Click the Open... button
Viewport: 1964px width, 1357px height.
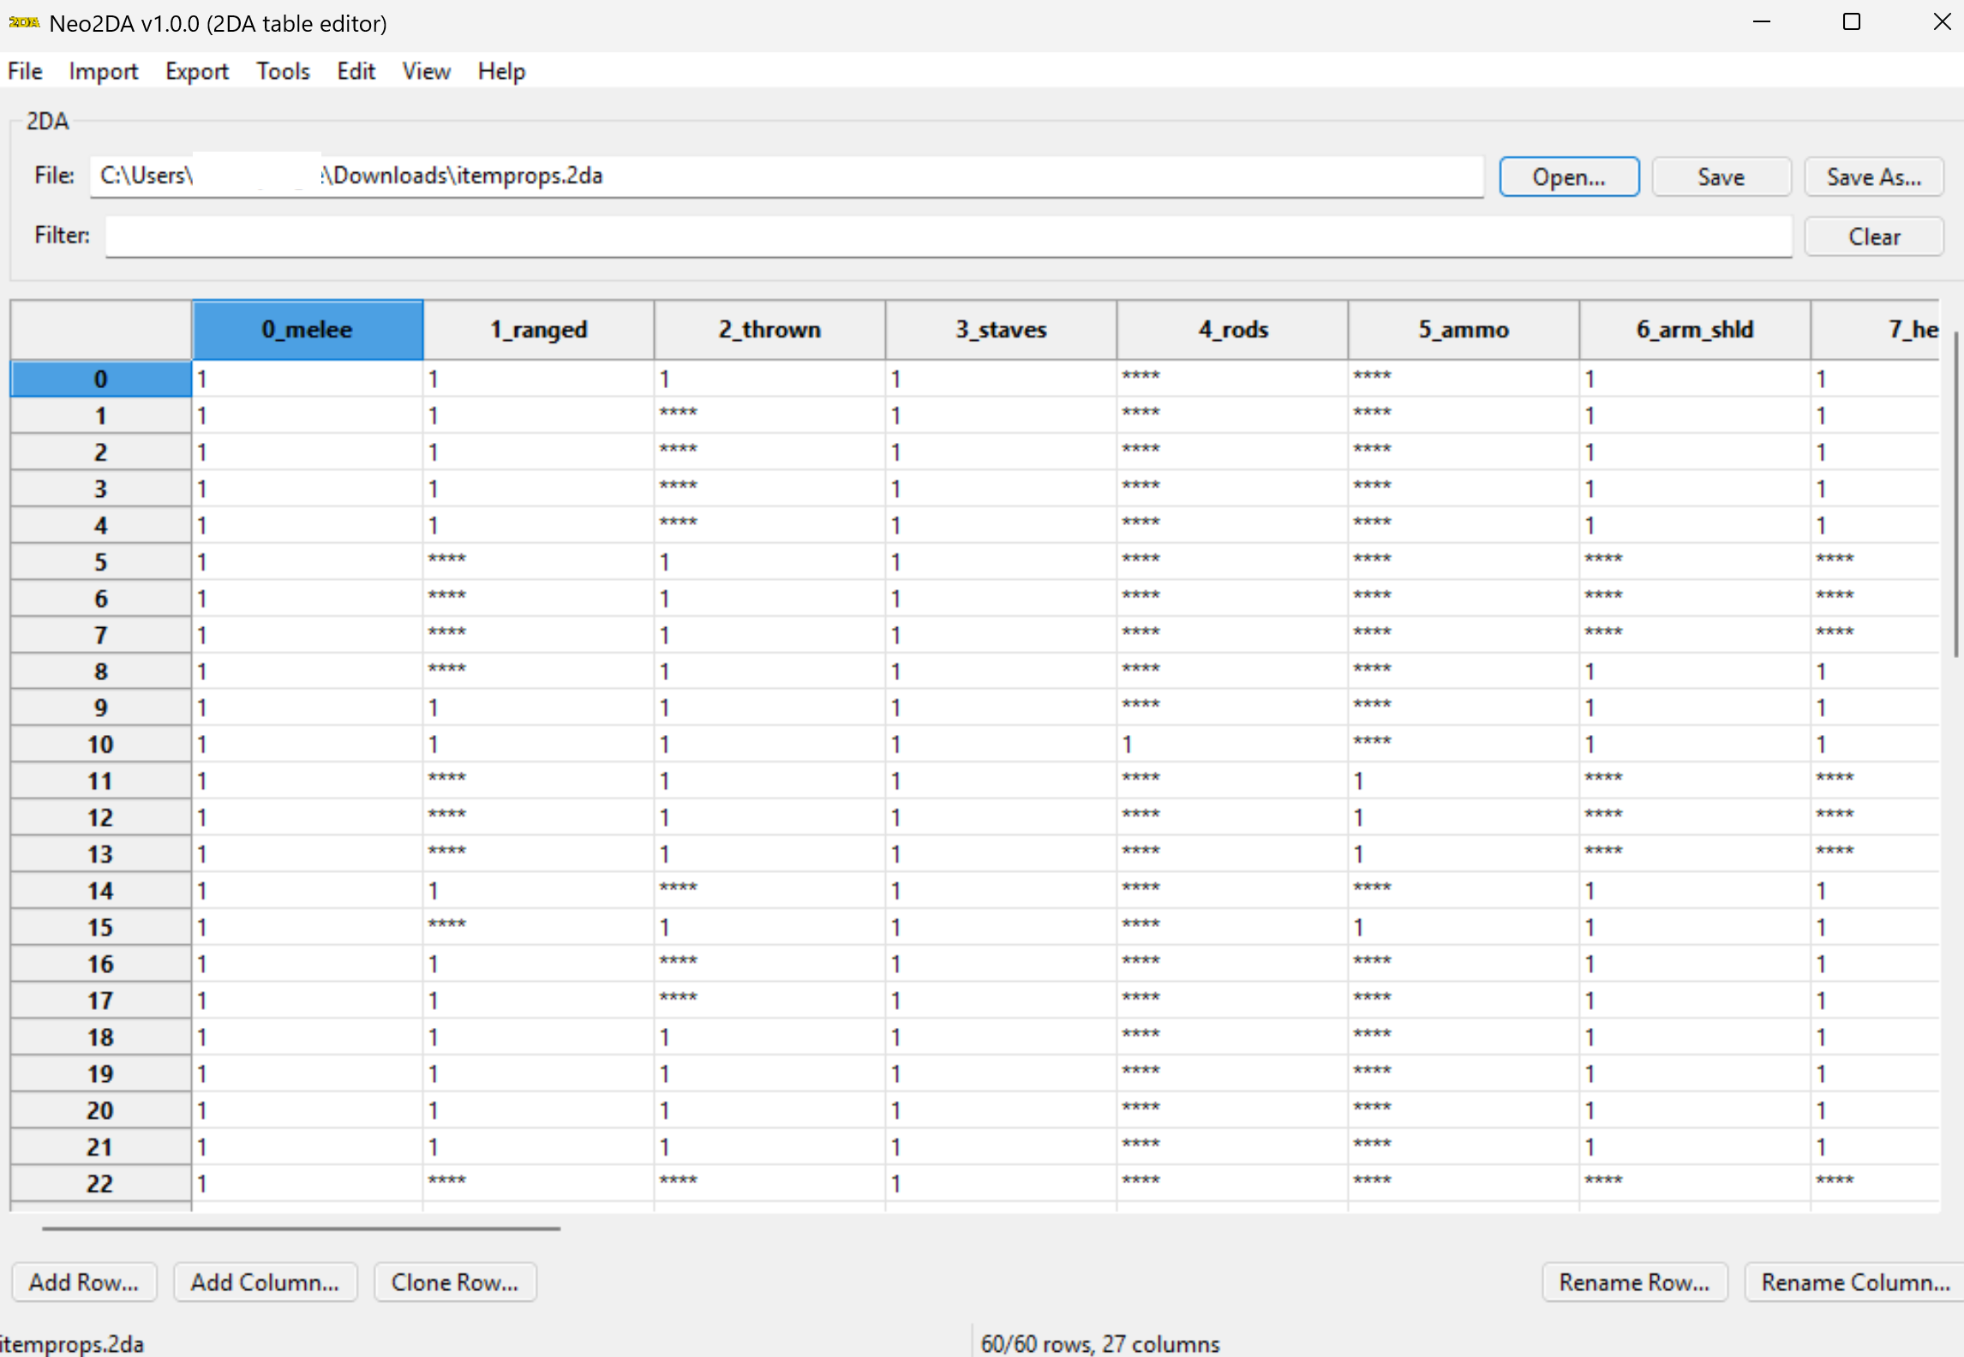click(x=1569, y=176)
